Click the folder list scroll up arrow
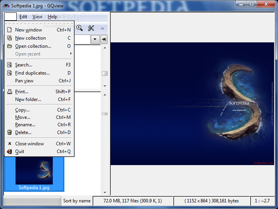The image size is (278, 209). 105,48
